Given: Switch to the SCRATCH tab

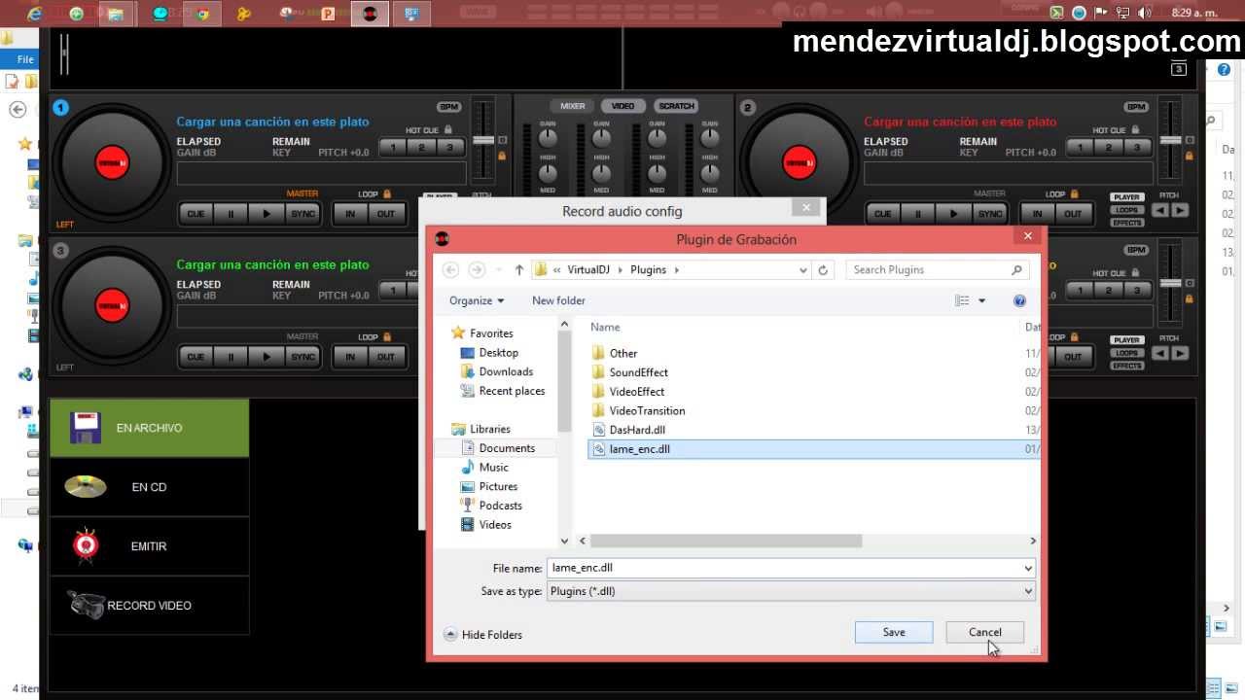Looking at the screenshot, I should tap(676, 106).
